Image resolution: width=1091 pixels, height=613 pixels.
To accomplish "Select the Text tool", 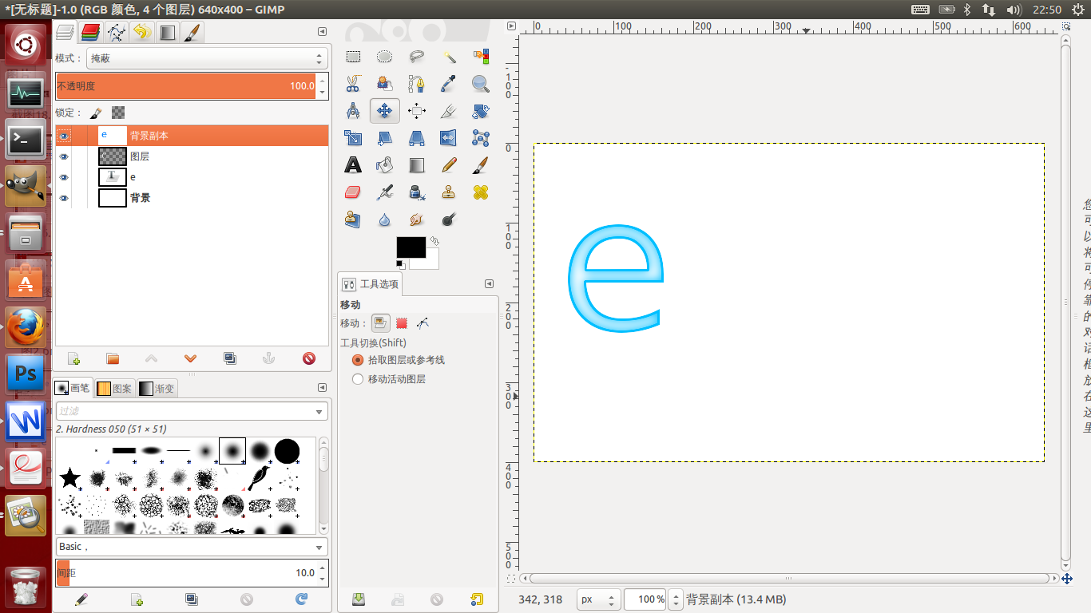I will 353,165.
